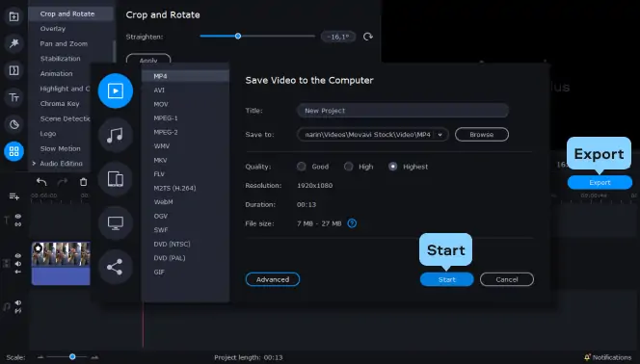
Task: Choose the save for TV monitor icon
Action: click(x=116, y=223)
